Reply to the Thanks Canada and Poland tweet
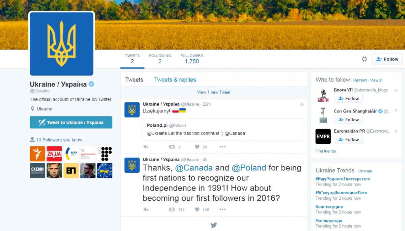This screenshot has width=405, height=231. [x=146, y=209]
